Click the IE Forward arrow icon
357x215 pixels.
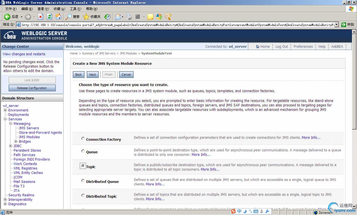pyautogui.click(x=28, y=17)
